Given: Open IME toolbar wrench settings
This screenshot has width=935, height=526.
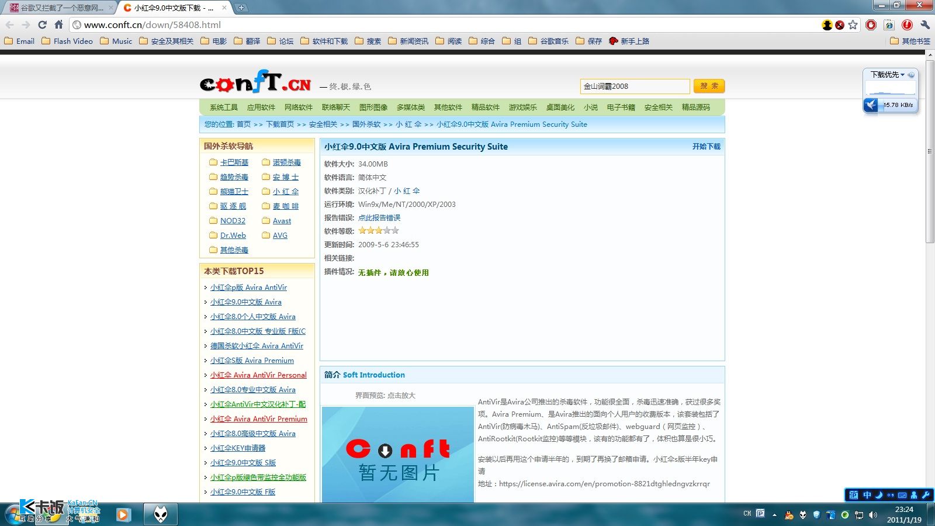Looking at the screenshot, I should pyautogui.click(x=926, y=495).
